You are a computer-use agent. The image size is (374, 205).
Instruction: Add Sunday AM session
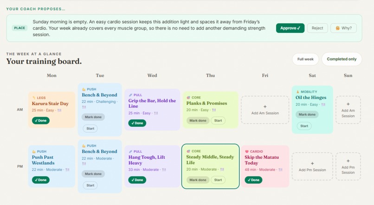[x=348, y=110]
